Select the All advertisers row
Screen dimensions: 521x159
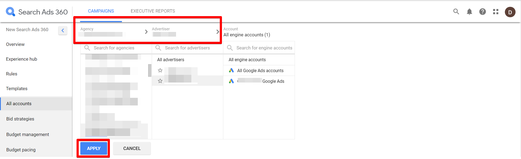coord(188,60)
